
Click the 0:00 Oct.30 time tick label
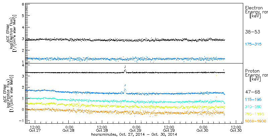pos(203,129)
